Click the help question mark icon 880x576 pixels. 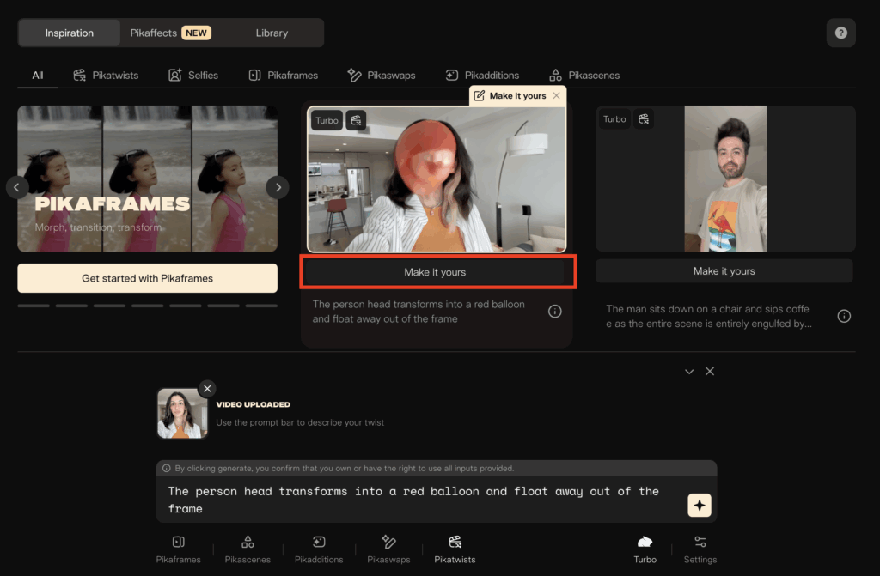(840, 33)
